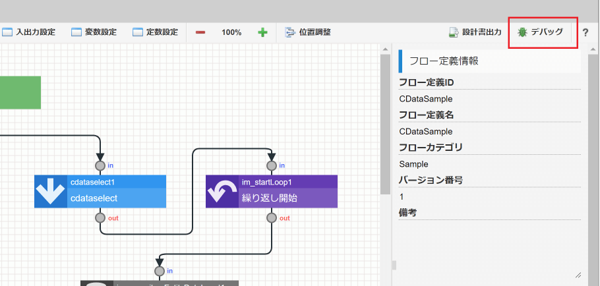The height and width of the screenshot is (286, 600).
Task: Click the loop arrow icon on im_startLoop1
Action: (222, 192)
